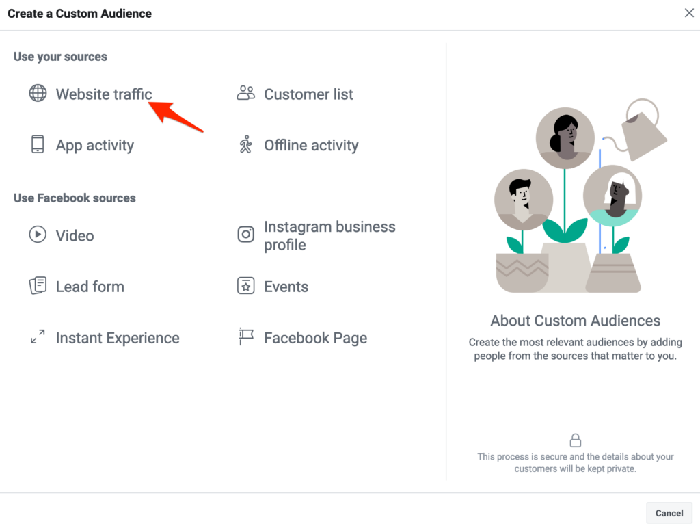Select the flag icon for Facebook Page
The width and height of the screenshot is (700, 528).
[x=245, y=337]
